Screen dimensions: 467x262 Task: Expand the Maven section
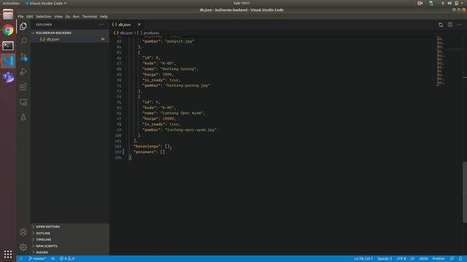(69, 253)
